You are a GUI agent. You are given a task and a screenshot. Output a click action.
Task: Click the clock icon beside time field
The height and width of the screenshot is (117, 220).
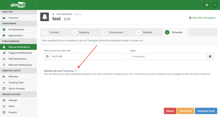pos(47,56)
